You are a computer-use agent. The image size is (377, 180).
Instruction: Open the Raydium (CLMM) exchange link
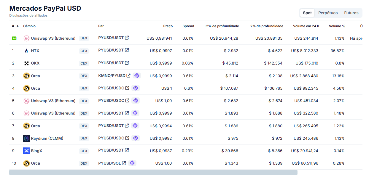(47, 138)
